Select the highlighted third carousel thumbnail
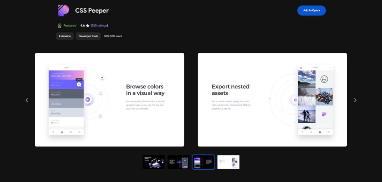Image resolution: width=382 pixels, height=182 pixels. [x=203, y=162]
